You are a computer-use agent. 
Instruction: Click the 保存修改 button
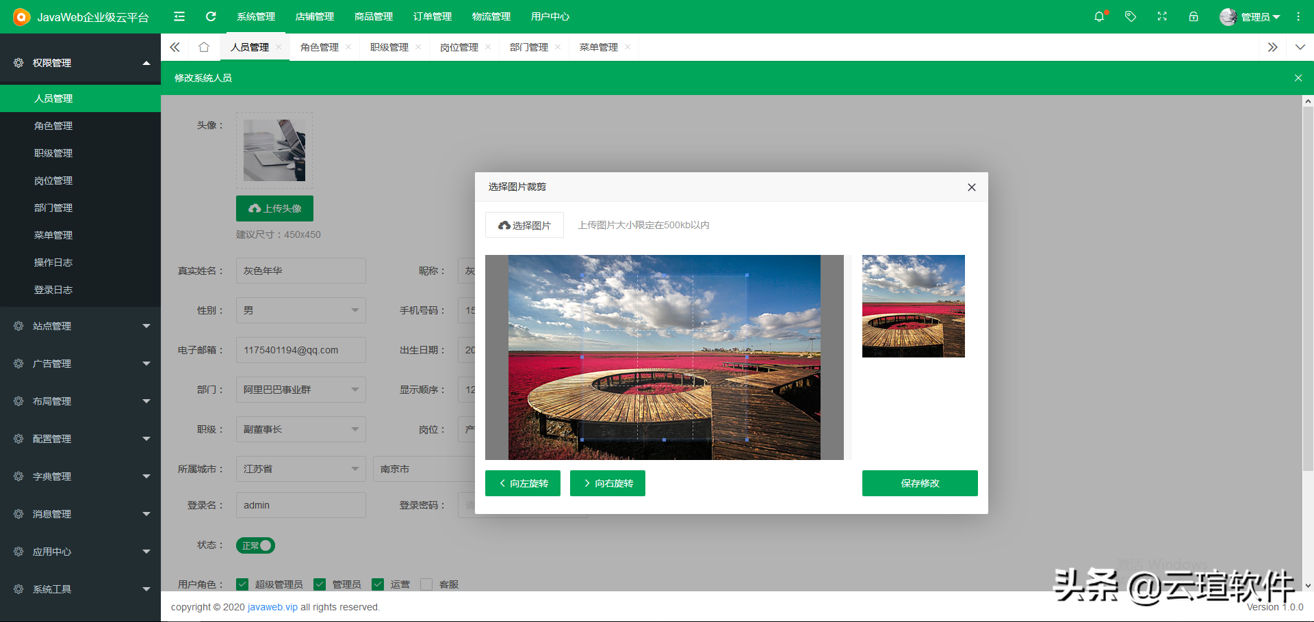point(920,483)
